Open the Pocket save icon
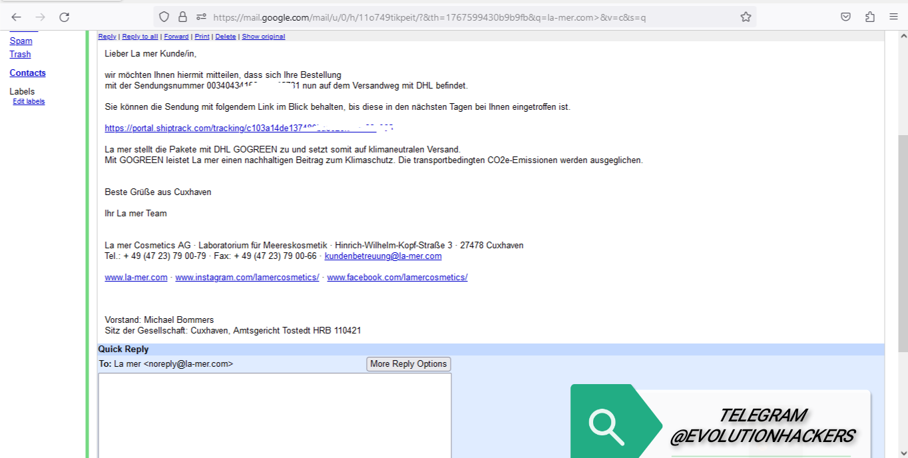908x458 pixels. 845,17
